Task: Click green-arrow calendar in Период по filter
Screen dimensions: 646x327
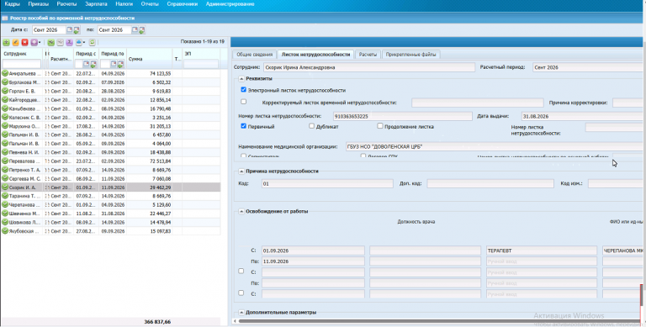Action: click(x=120, y=64)
